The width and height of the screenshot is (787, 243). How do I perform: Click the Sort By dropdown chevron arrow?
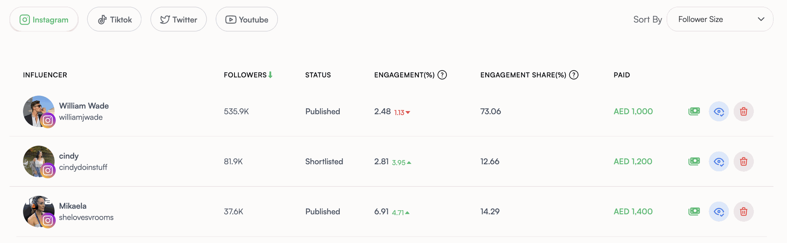pyautogui.click(x=761, y=19)
